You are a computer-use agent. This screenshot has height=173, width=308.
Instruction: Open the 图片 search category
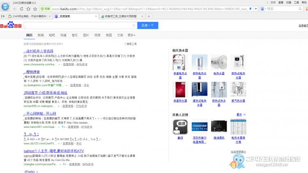pos(86,35)
